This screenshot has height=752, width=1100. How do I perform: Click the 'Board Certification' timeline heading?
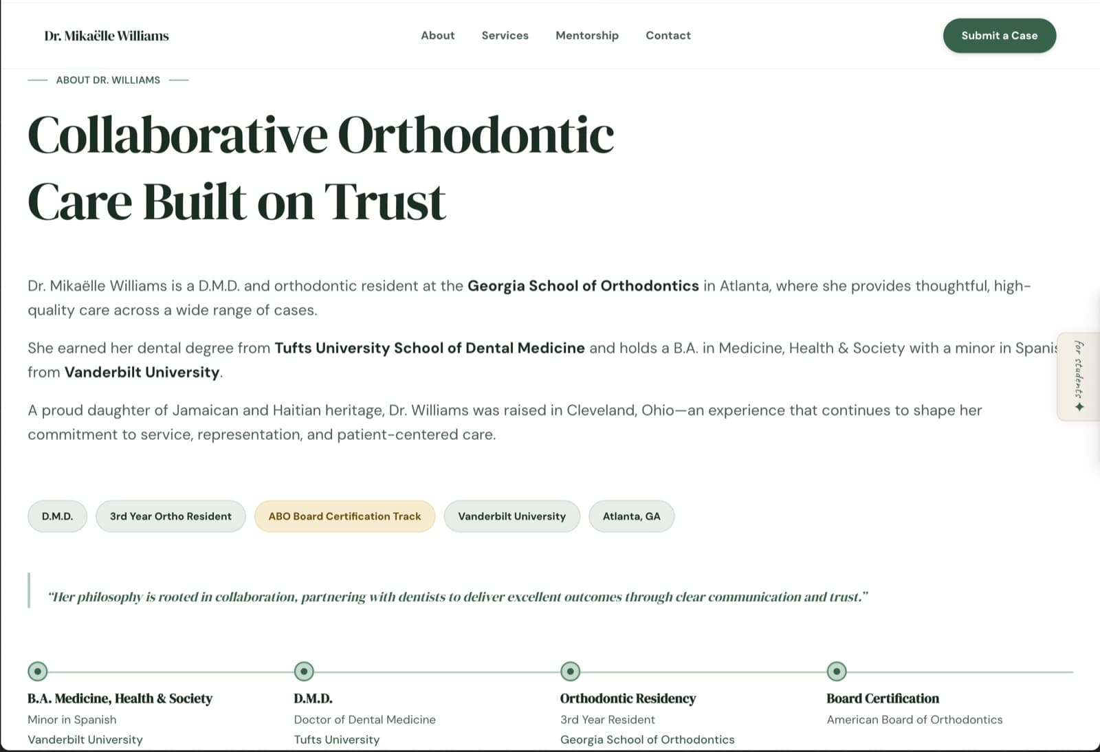(x=883, y=698)
